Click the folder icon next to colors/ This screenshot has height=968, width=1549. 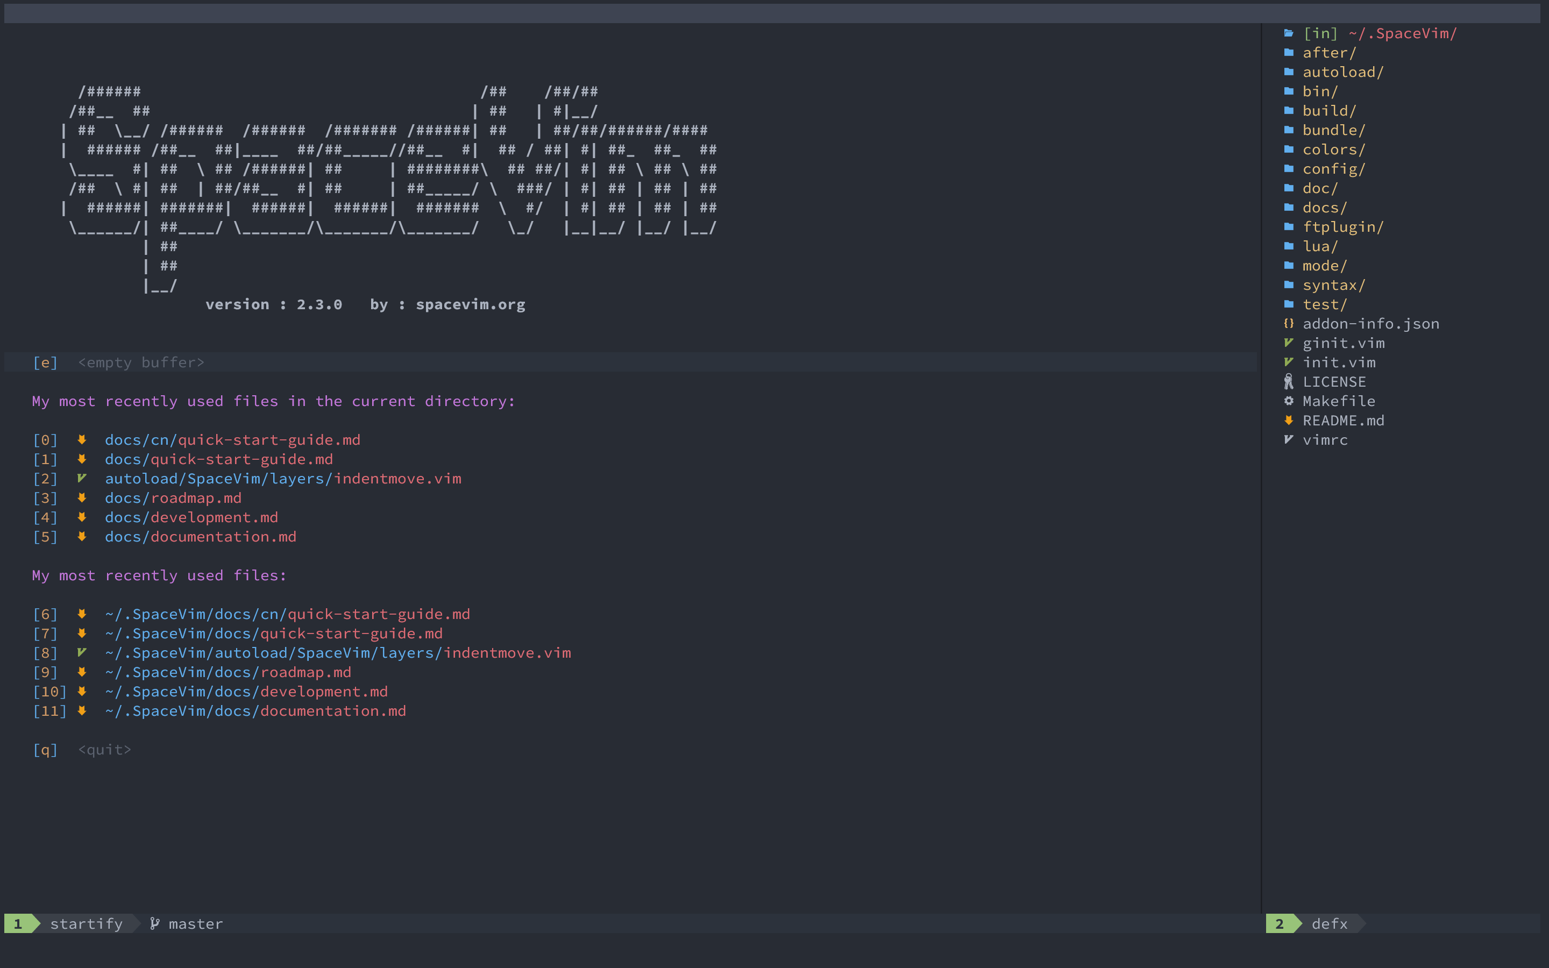click(x=1289, y=149)
